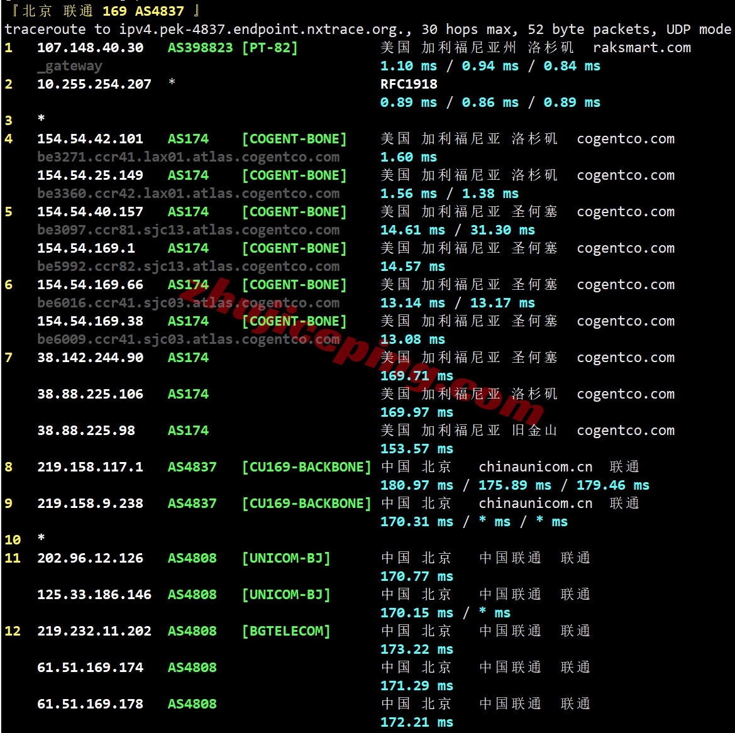The height and width of the screenshot is (733, 735).
Task: Click the 170.31 ms latency value
Action: (x=417, y=522)
